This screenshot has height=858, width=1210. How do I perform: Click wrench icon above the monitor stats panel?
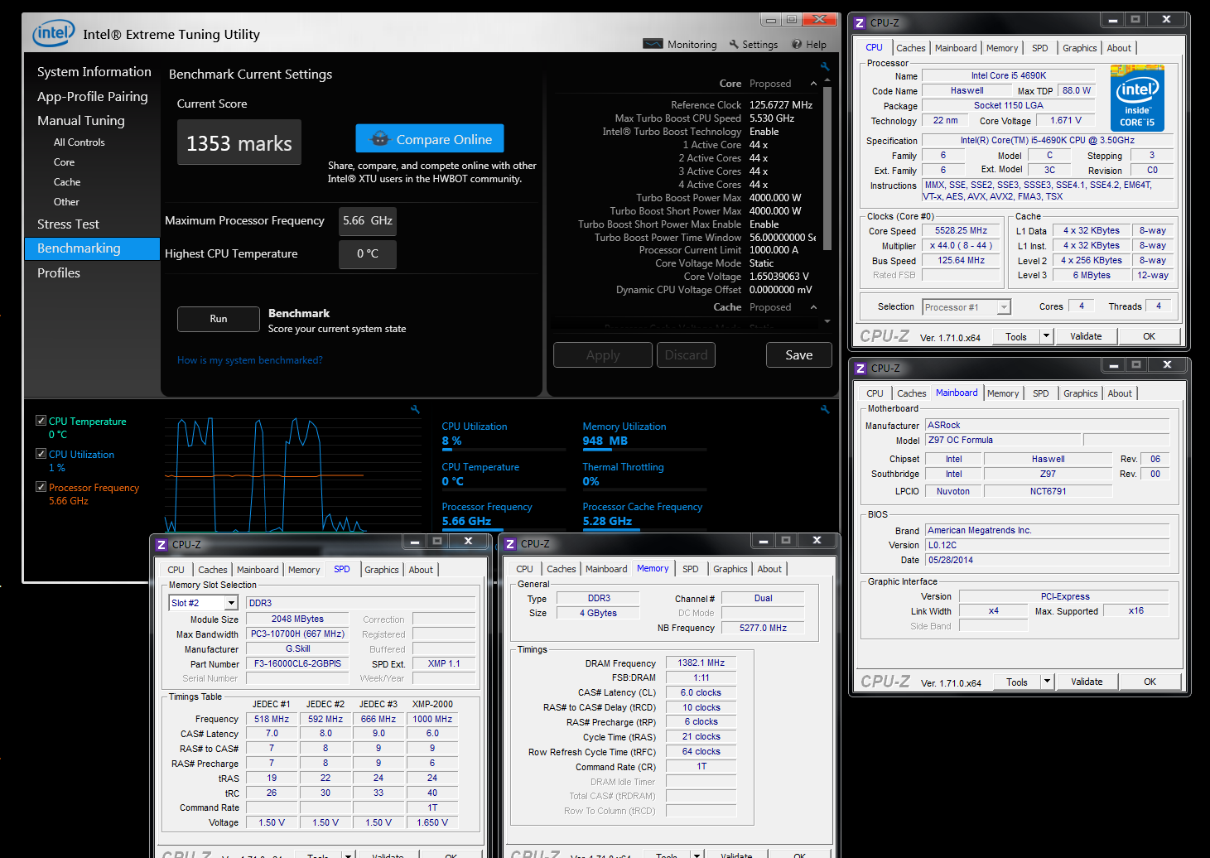(x=825, y=409)
